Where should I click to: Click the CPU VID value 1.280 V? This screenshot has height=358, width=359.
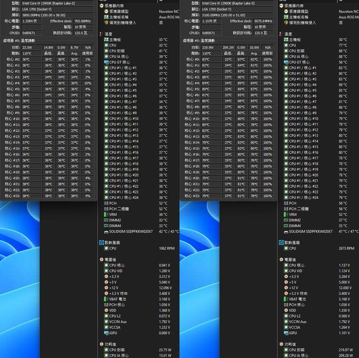pos(165,271)
